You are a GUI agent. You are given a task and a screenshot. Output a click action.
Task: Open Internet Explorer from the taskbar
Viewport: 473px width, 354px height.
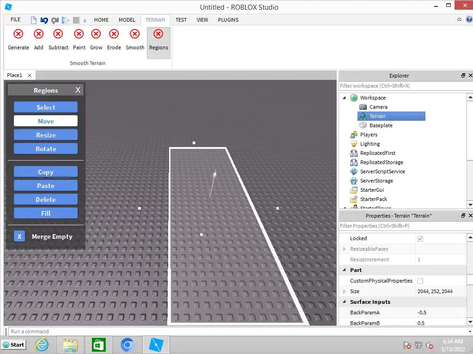pos(42,345)
